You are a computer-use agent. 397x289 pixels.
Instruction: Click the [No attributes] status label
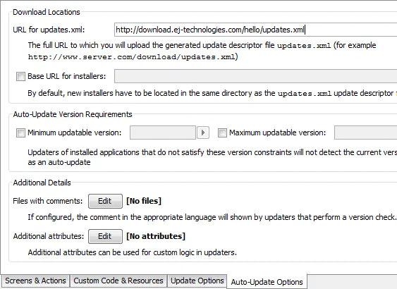click(x=156, y=236)
